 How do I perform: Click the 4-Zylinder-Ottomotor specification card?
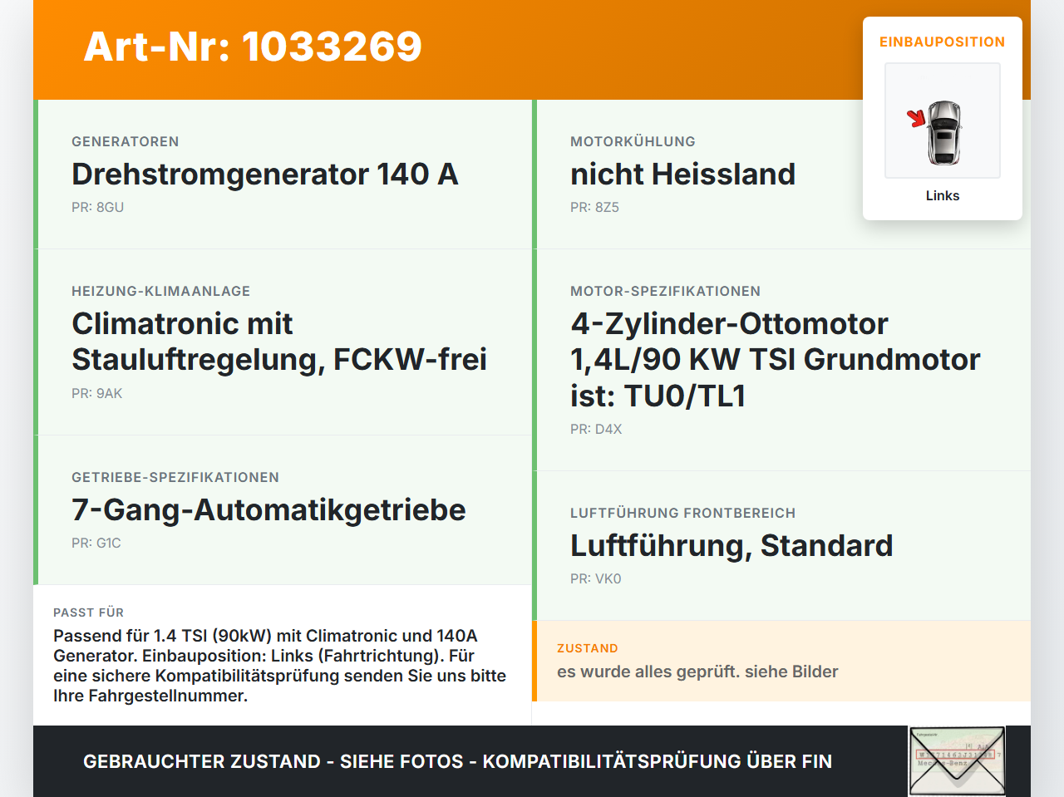[781, 360]
